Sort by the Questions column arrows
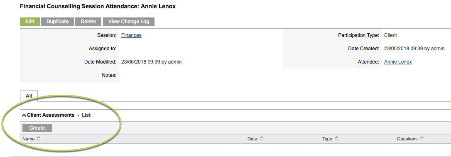 click(422, 139)
